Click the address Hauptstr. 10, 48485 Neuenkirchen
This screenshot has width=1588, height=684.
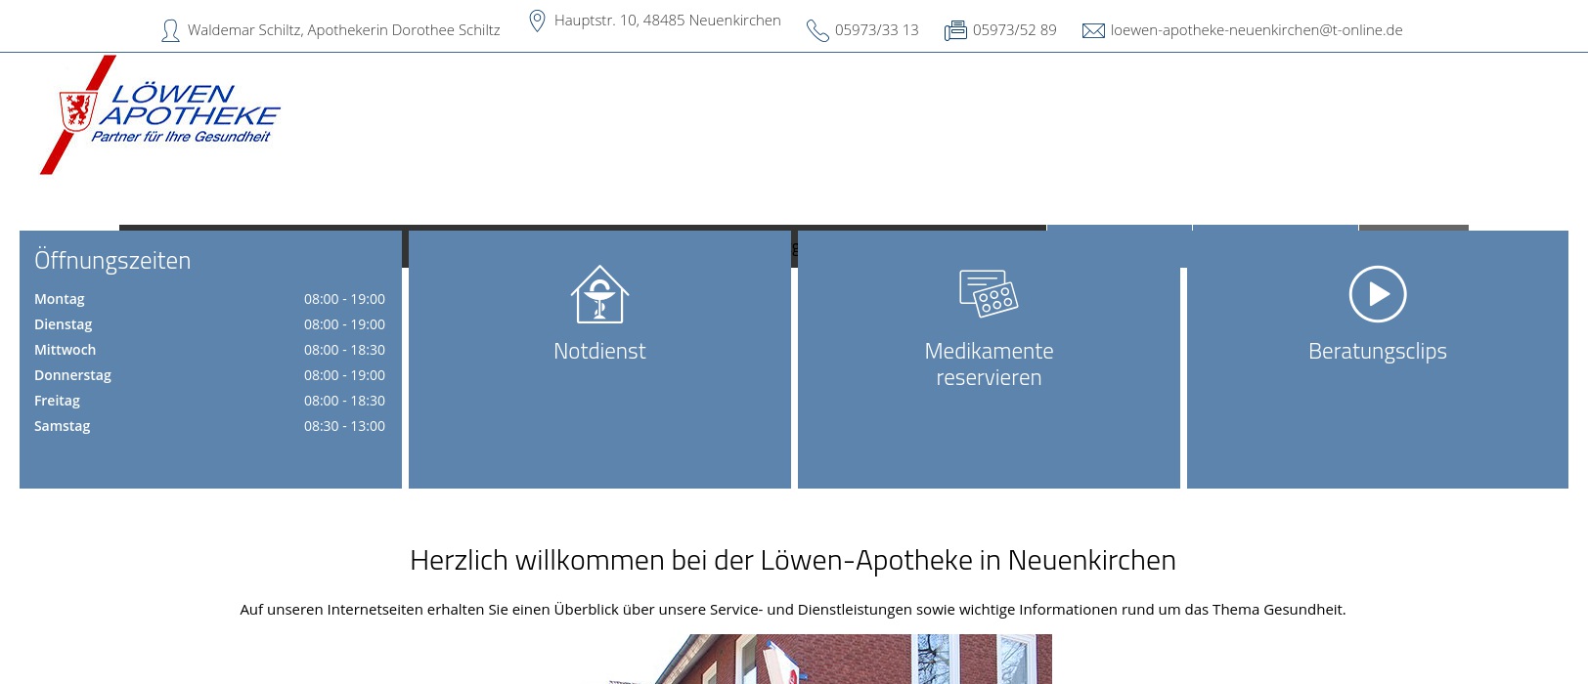click(x=668, y=21)
